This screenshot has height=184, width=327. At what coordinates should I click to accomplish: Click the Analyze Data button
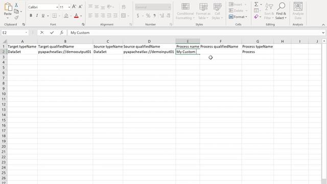(x=298, y=11)
